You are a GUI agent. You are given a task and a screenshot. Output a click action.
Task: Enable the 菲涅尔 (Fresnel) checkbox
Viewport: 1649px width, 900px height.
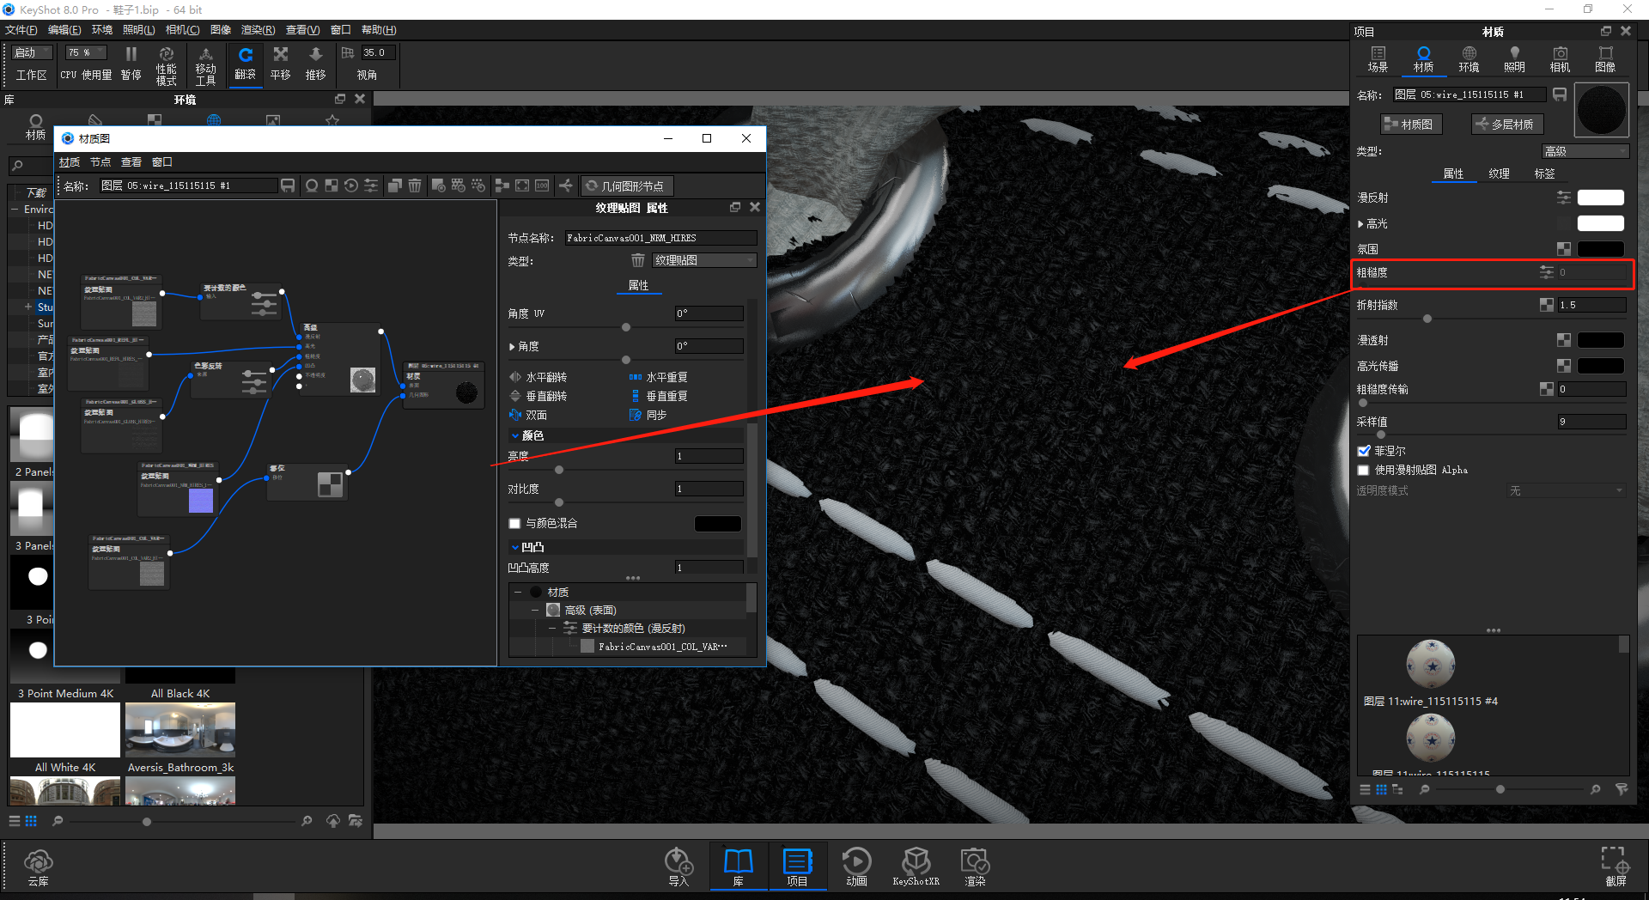coord(1364,451)
